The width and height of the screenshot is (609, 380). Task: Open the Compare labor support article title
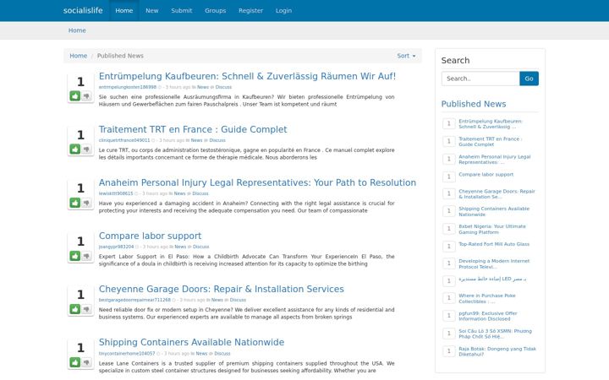coord(150,236)
